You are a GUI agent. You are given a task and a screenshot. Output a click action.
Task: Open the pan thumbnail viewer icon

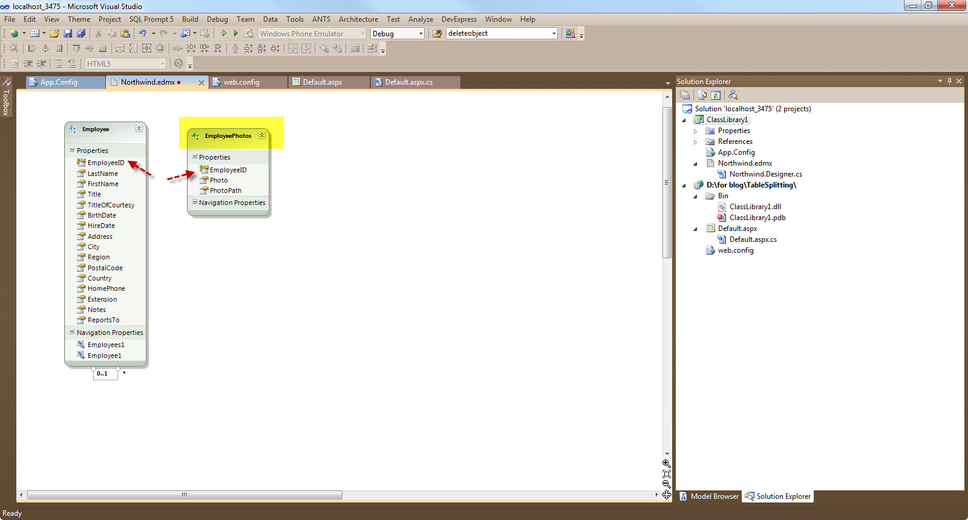667,495
